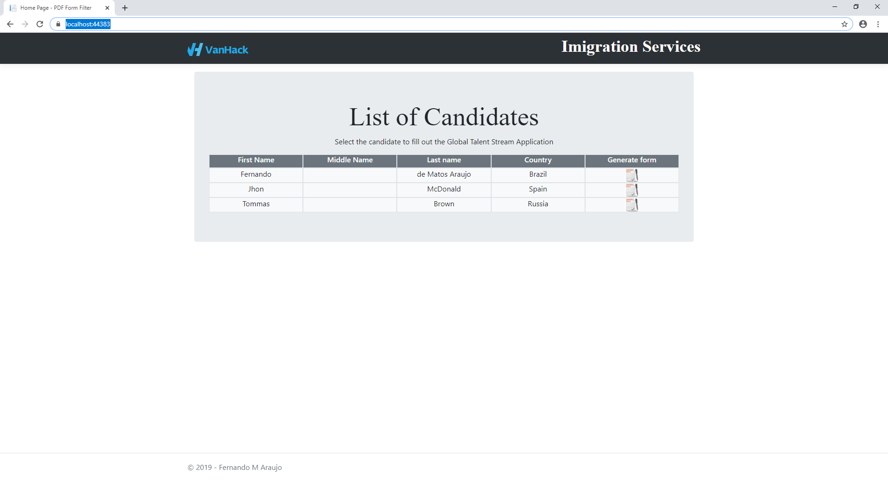View site security lock information
The image size is (888, 481).
click(58, 24)
